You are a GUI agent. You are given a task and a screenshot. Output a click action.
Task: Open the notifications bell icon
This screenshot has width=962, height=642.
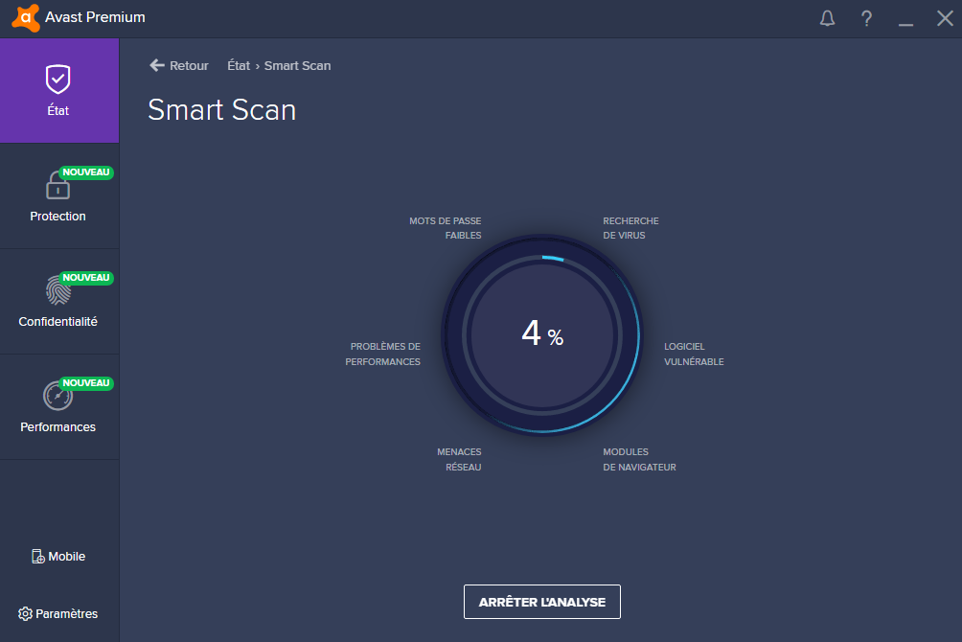828,18
